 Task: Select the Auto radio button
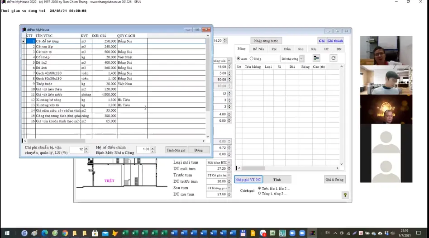pyautogui.click(x=238, y=59)
